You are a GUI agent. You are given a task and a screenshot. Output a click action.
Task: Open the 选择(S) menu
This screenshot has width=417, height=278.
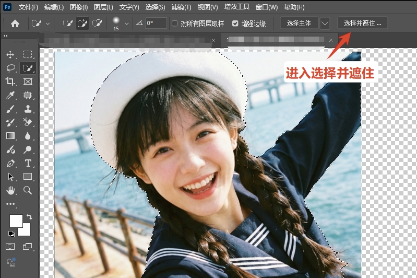155,7
